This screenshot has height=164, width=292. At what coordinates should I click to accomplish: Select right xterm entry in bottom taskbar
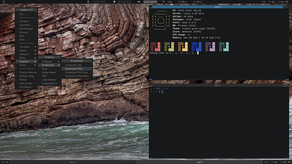tap(200, 162)
